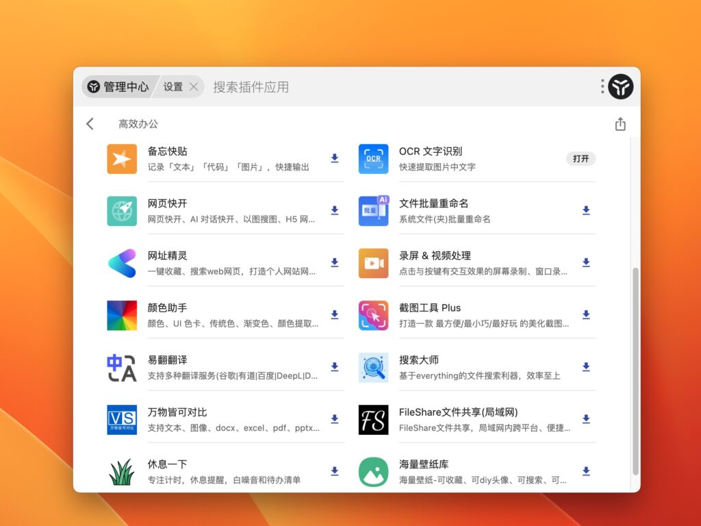Click the 网页快开 rocket icon
This screenshot has height=526, width=701.
pos(121,211)
